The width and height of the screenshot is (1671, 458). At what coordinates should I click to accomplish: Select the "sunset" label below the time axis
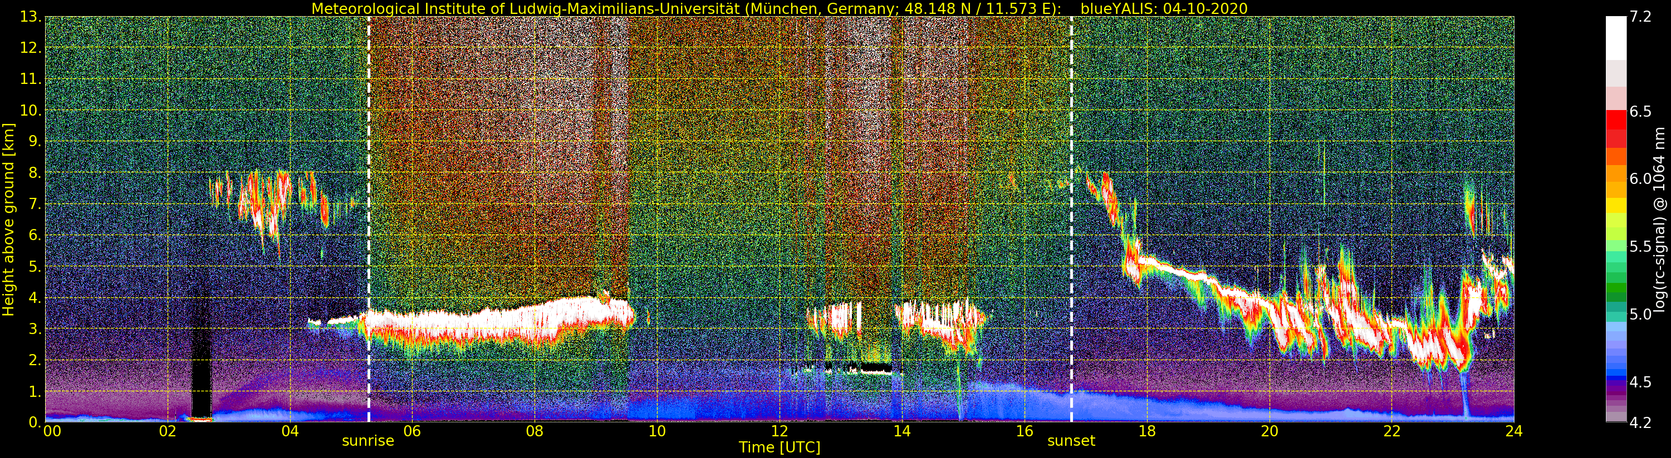click(1071, 441)
